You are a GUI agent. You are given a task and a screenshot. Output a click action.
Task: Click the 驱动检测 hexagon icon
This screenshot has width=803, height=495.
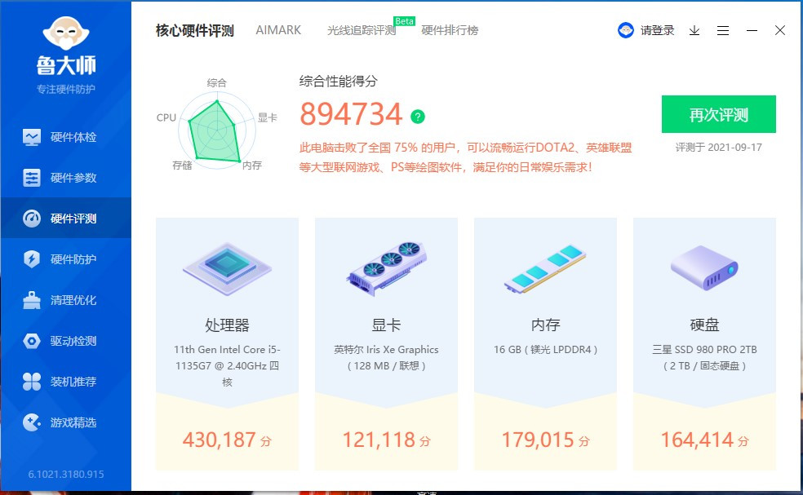tap(32, 341)
